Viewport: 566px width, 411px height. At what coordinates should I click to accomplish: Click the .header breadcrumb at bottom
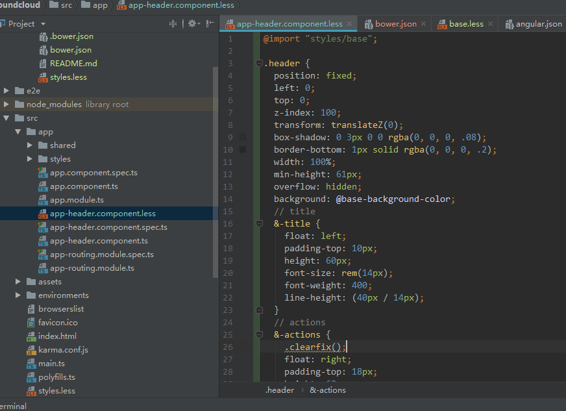[280, 390]
